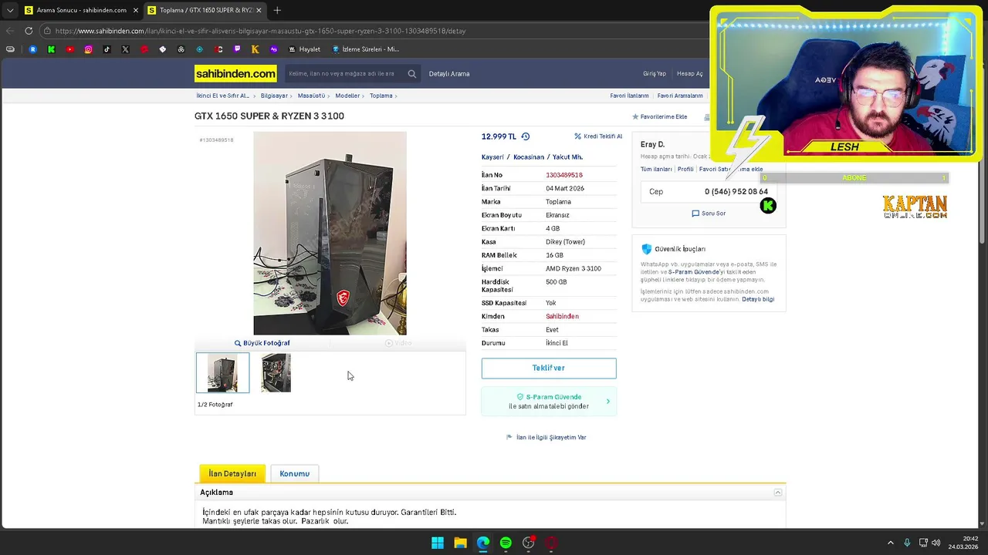Click the microphone tray icon
The height and width of the screenshot is (555, 988).
907,543
